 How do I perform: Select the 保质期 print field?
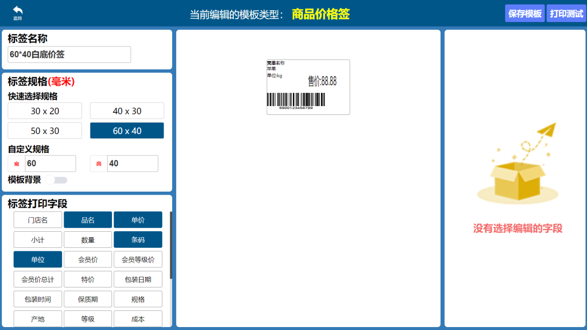click(88, 299)
